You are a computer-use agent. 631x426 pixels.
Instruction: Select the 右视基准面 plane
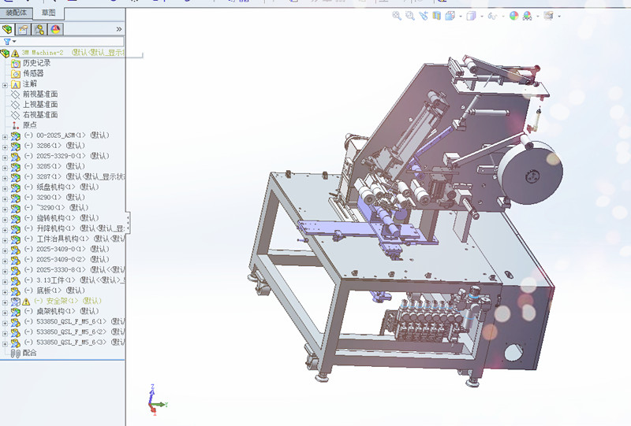(40, 115)
